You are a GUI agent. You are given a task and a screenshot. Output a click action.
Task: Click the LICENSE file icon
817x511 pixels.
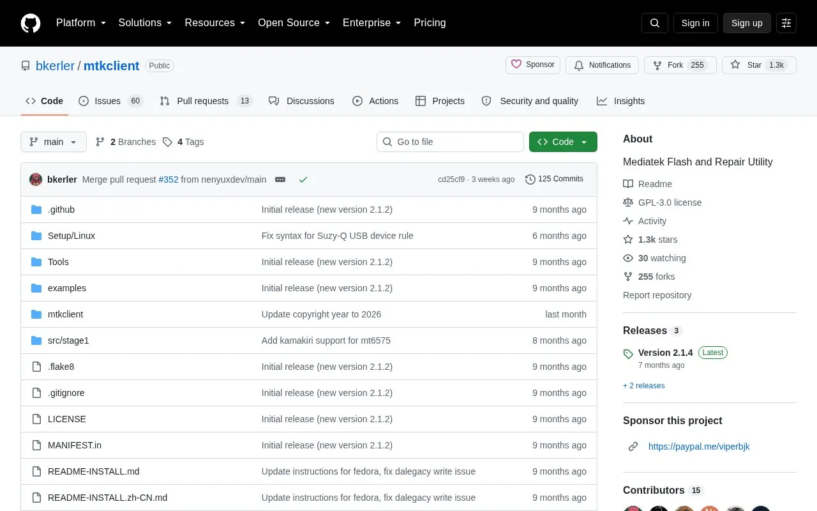(36, 419)
